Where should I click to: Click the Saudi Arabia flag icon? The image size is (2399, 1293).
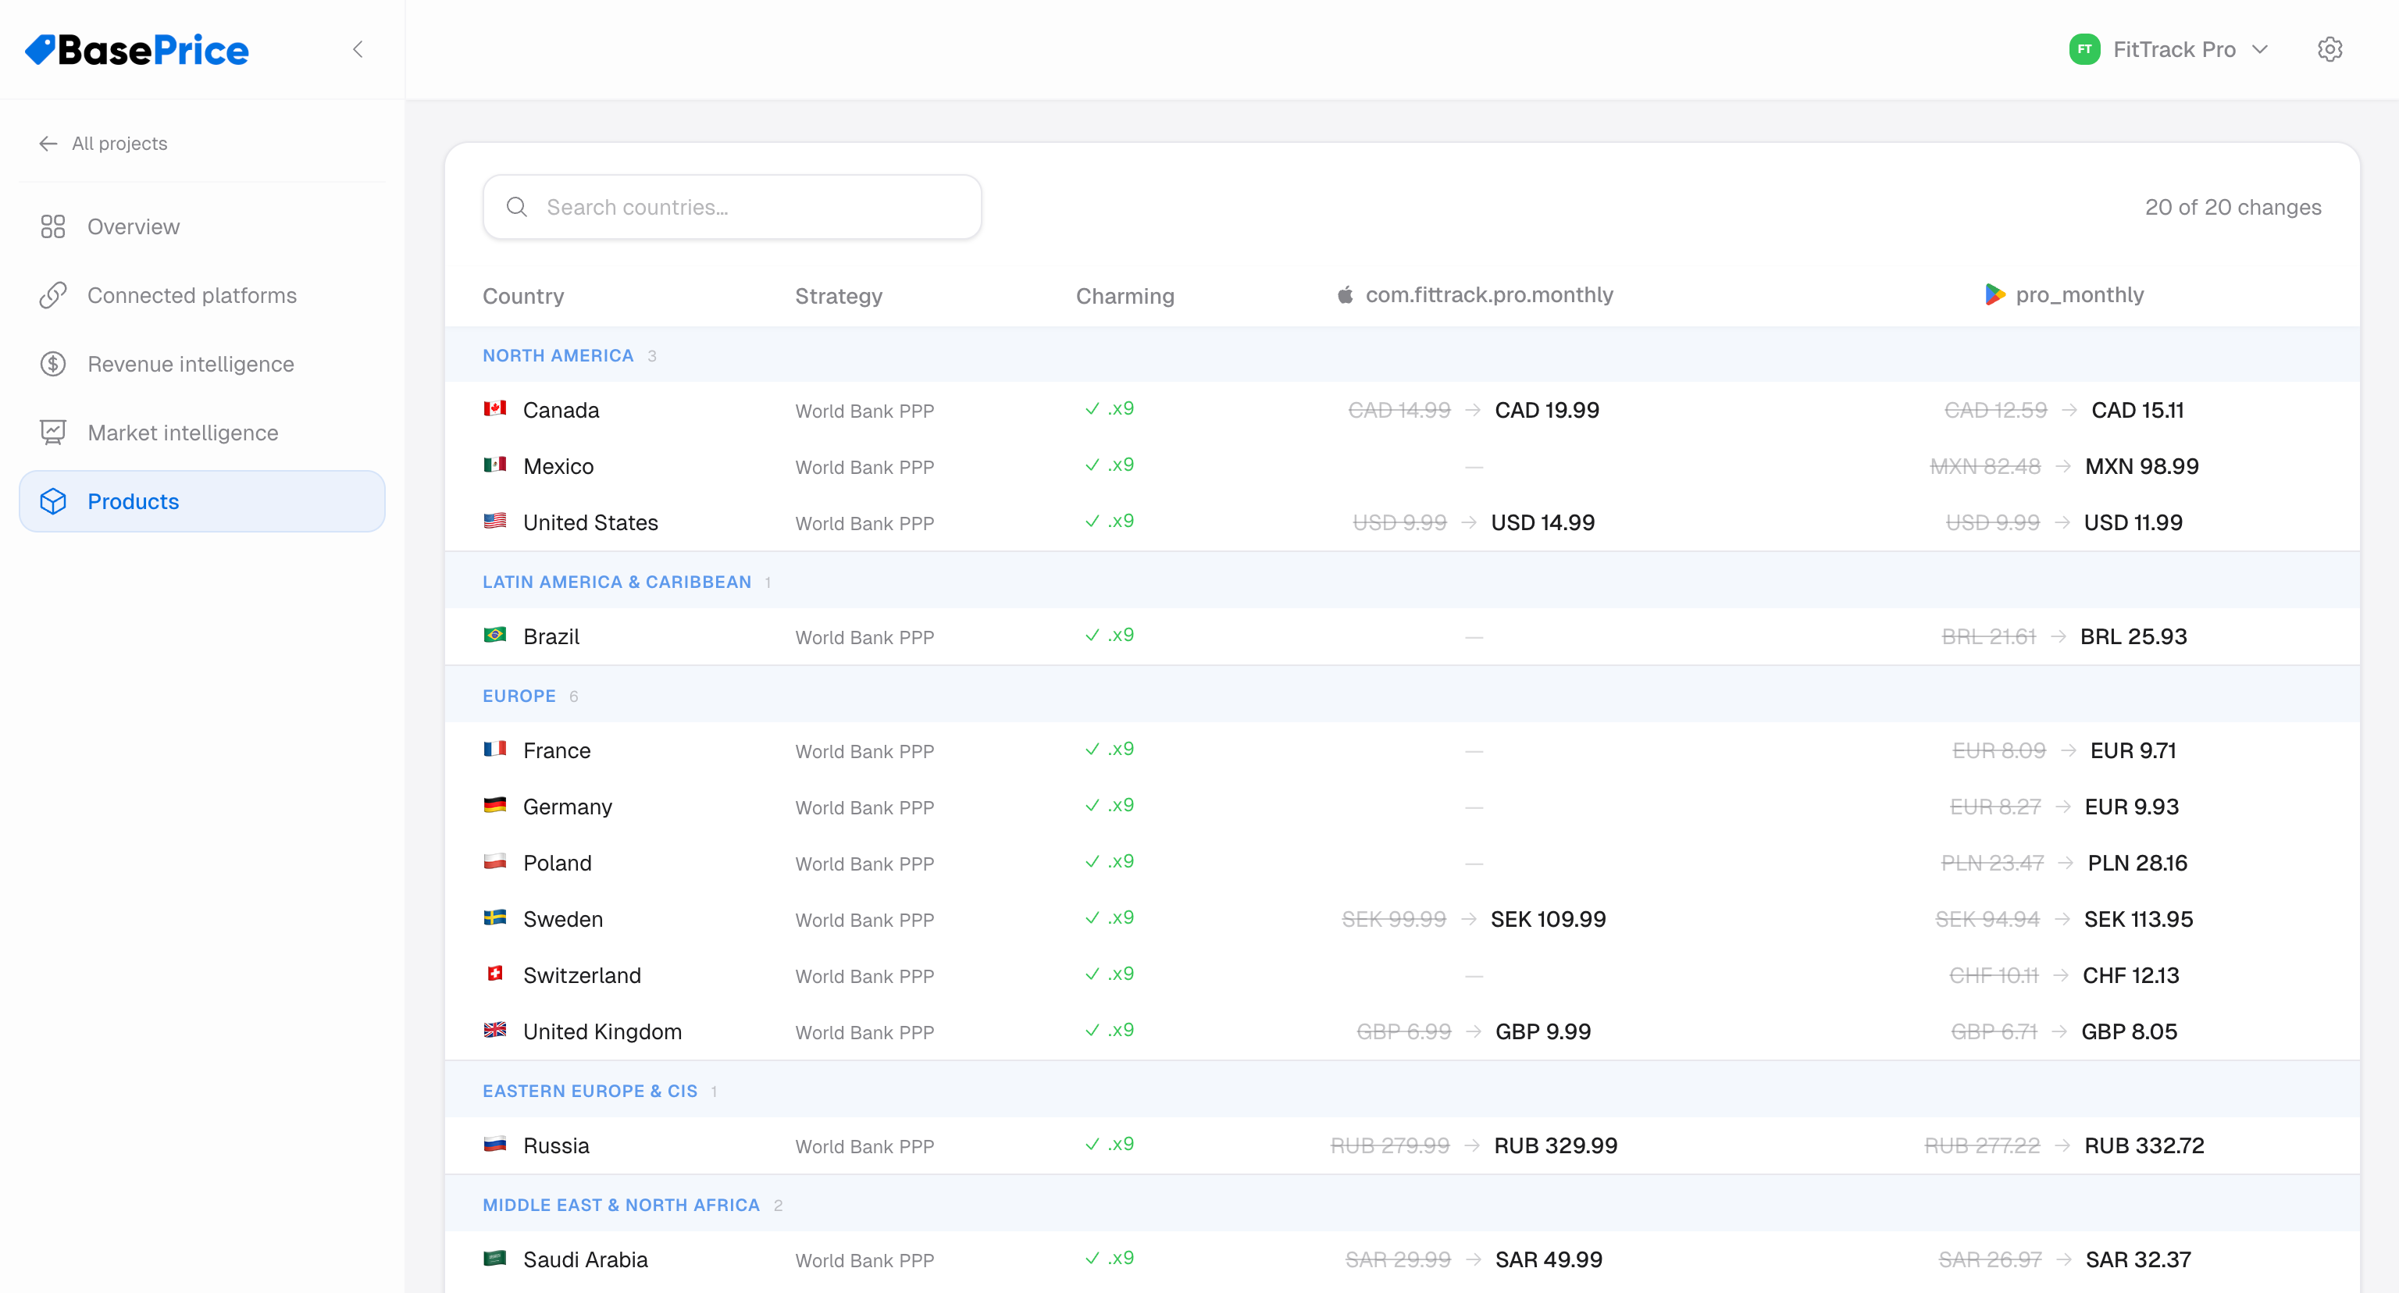(x=494, y=1259)
